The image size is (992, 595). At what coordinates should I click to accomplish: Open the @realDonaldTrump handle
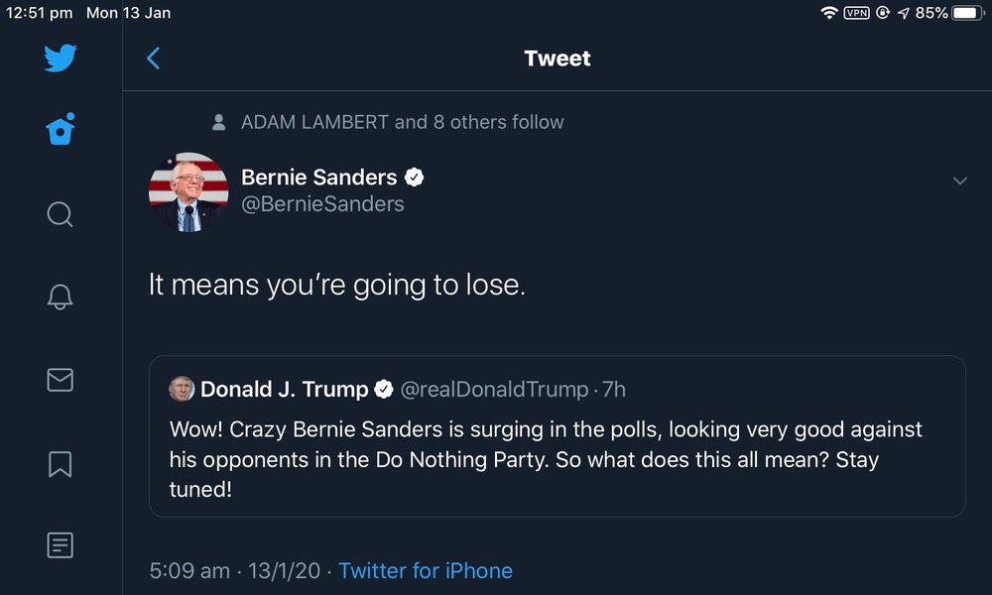click(494, 390)
